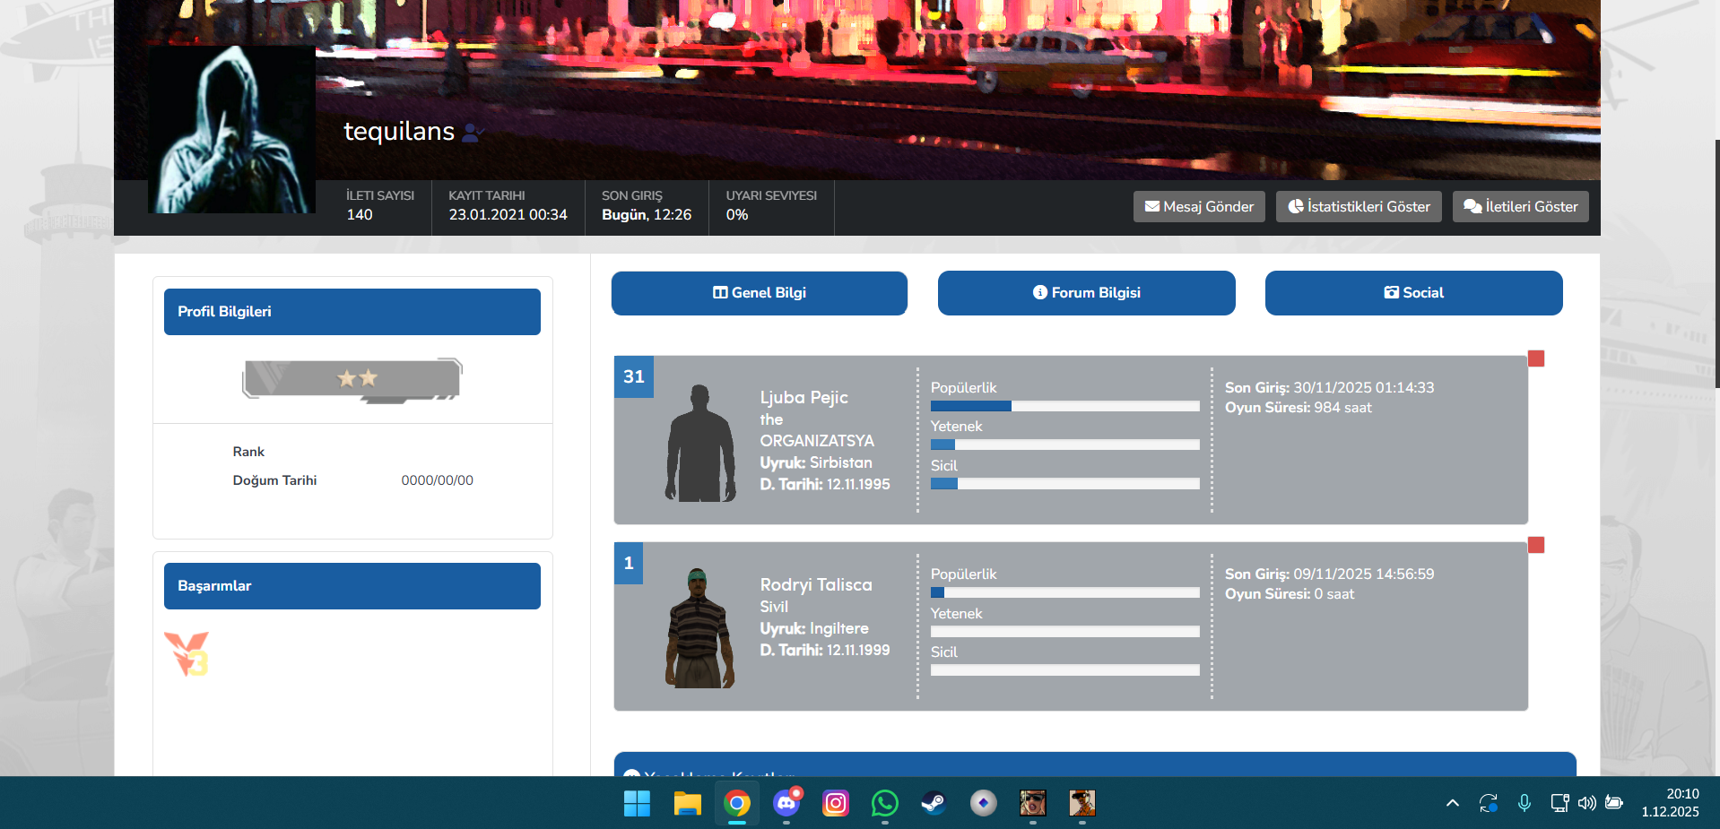This screenshot has width=1720, height=829.
Task: Open the clock and date flyout
Action: (1670, 803)
